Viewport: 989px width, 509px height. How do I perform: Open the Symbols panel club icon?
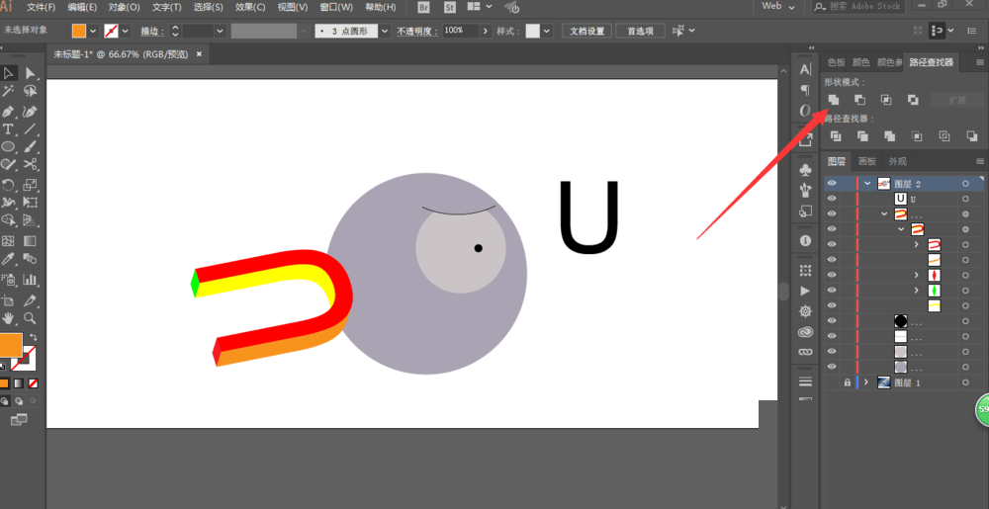(805, 170)
